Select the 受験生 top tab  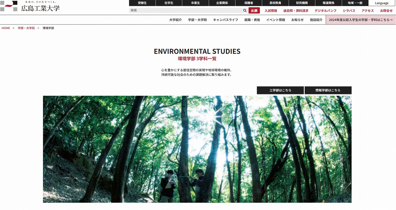click(x=142, y=3)
